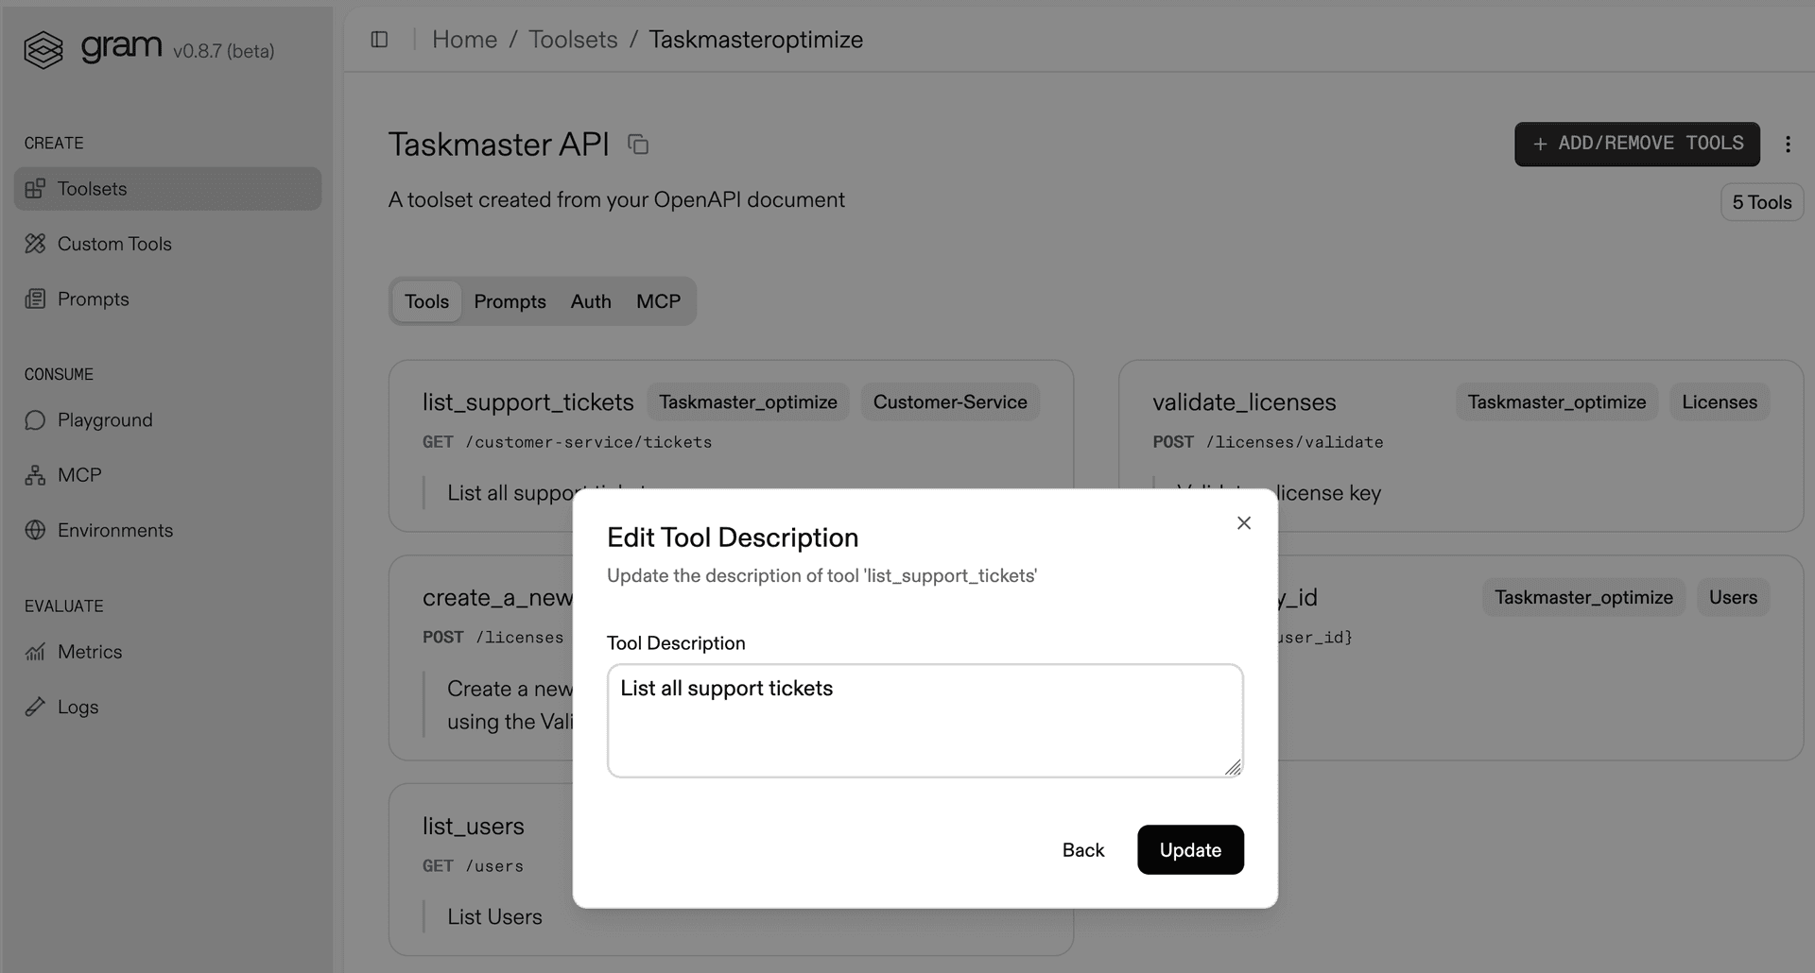Select the MCP icon under Consume
The width and height of the screenshot is (1815, 973).
(35, 474)
